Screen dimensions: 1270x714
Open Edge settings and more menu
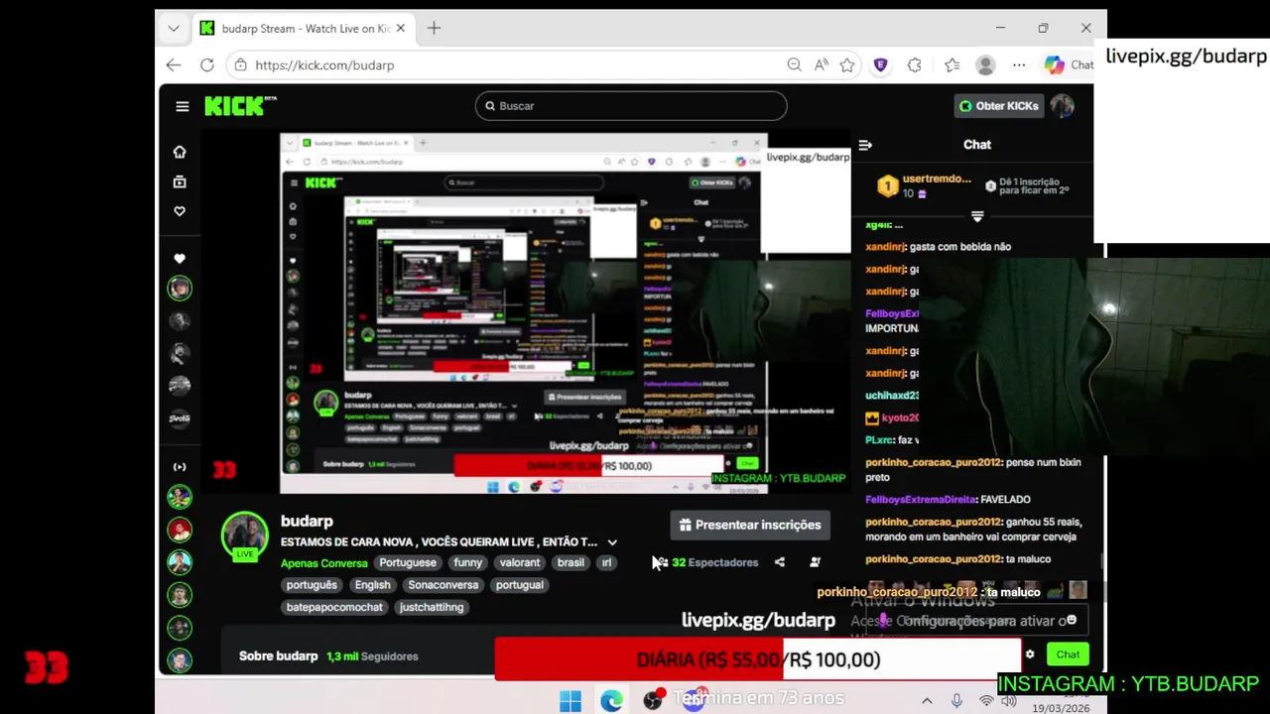[1019, 65]
